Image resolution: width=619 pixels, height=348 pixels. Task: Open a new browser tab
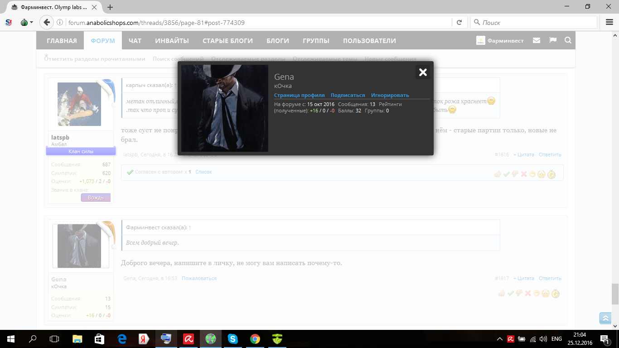pyautogui.click(x=110, y=7)
